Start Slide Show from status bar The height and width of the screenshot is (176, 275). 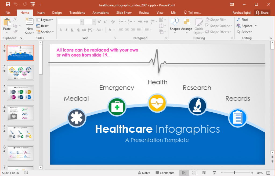coord(214,173)
